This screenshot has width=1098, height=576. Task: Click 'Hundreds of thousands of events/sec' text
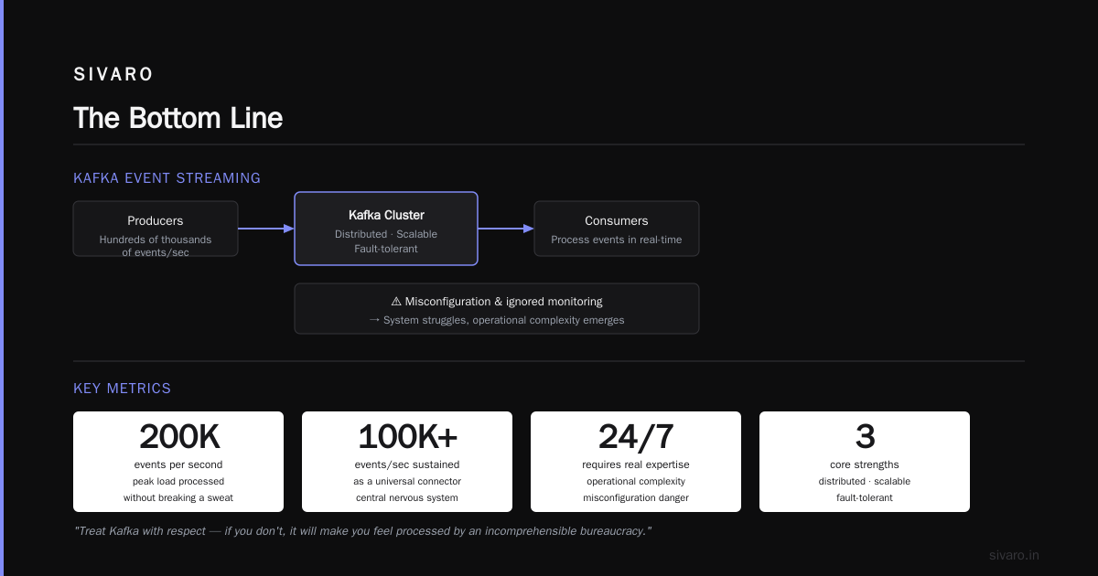[156, 246]
